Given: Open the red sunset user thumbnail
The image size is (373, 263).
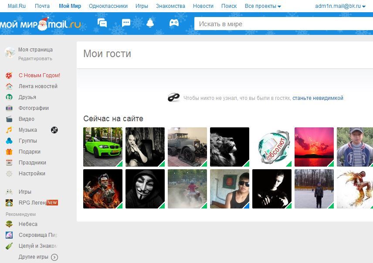Looking at the screenshot, I should click(314, 147).
